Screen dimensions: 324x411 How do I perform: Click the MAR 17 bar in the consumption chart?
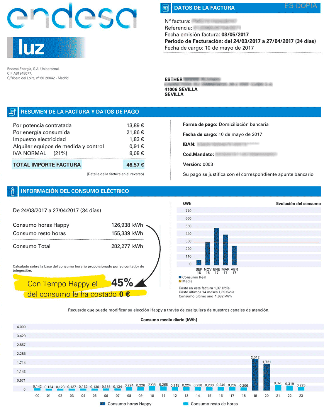click(x=225, y=250)
